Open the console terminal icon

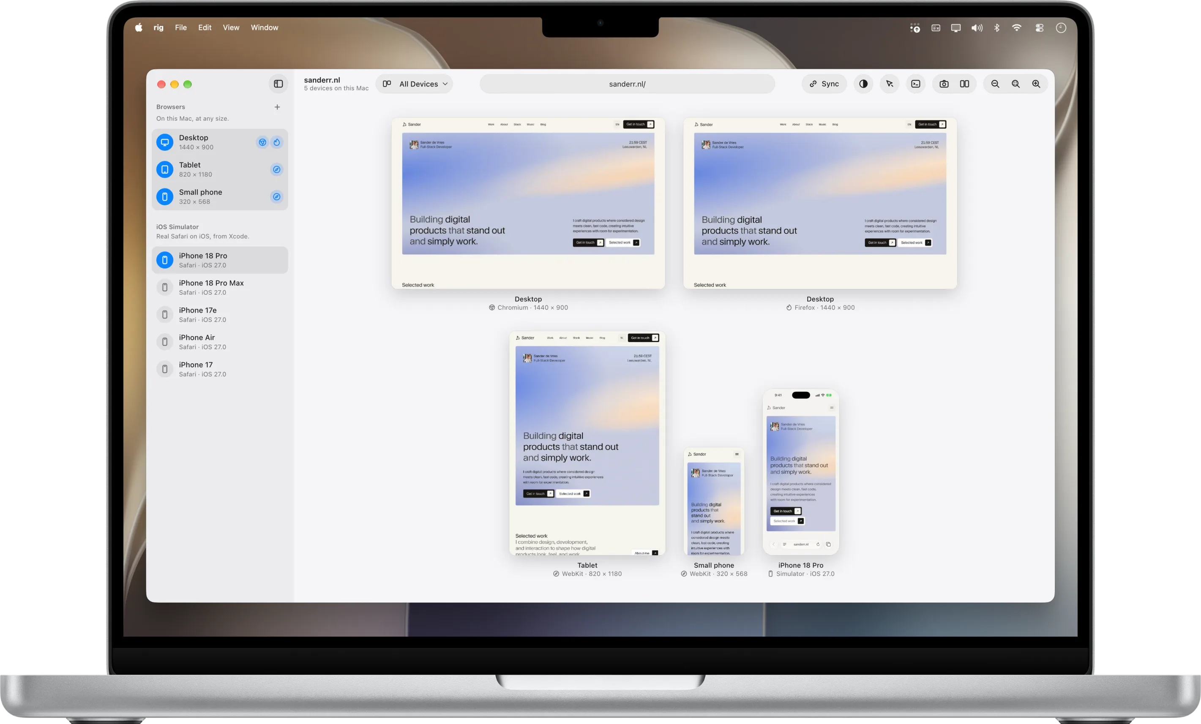[916, 84]
